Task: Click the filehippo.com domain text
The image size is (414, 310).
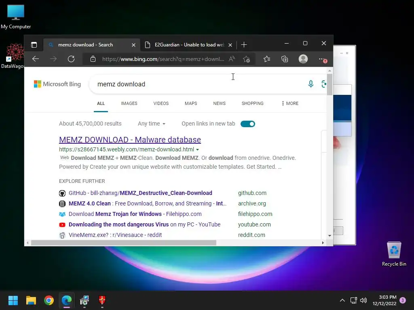Action: pos(255,214)
